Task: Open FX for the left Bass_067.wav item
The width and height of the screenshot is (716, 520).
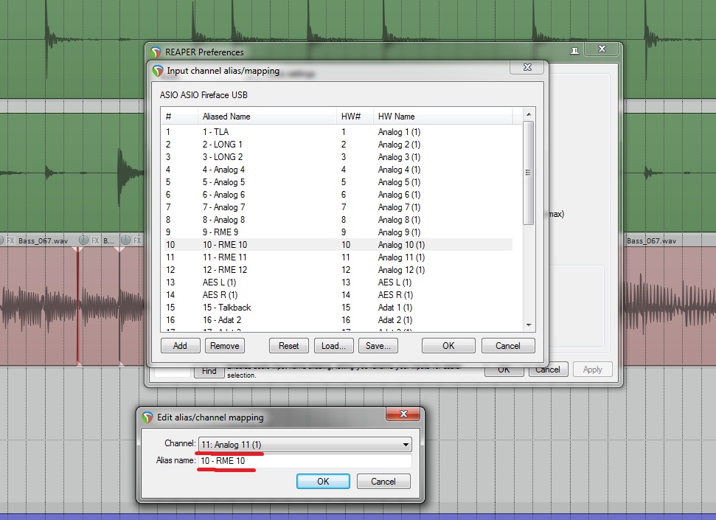Action: (x=10, y=240)
